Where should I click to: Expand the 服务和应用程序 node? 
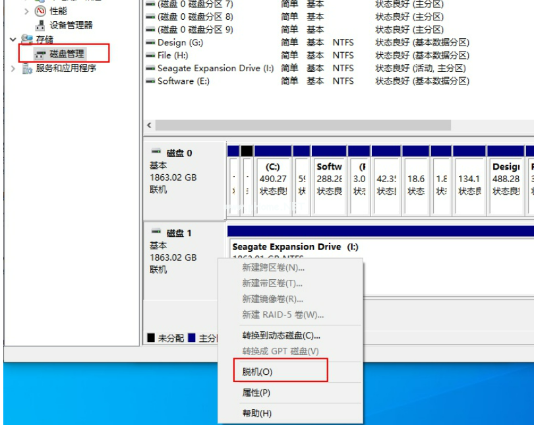pos(13,68)
